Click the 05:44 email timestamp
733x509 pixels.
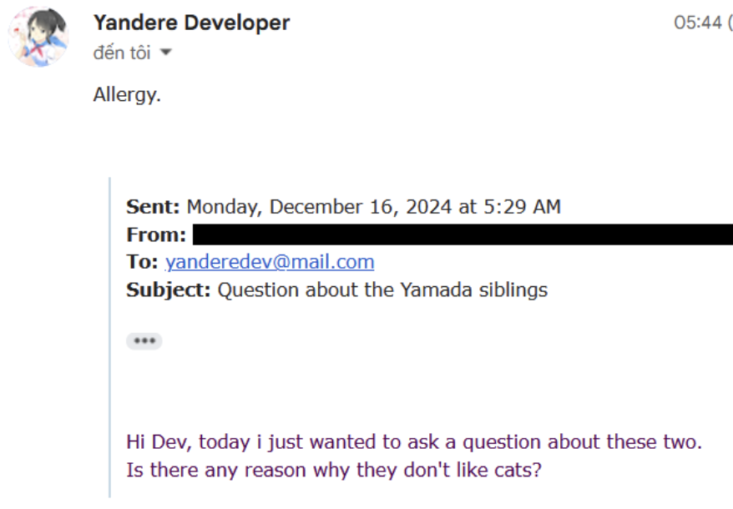click(696, 23)
